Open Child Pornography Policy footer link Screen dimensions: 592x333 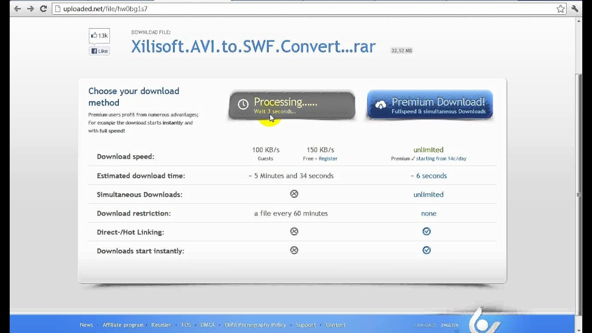tap(255, 325)
